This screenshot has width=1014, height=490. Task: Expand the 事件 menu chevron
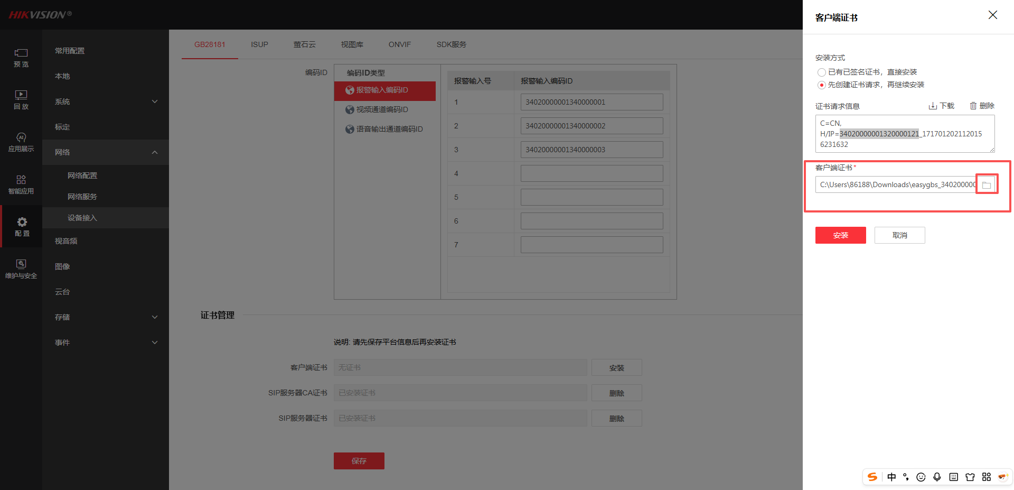tap(155, 343)
